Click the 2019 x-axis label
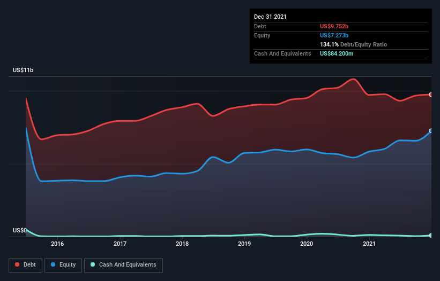Screen dimensions: 440x281 pos(244,244)
